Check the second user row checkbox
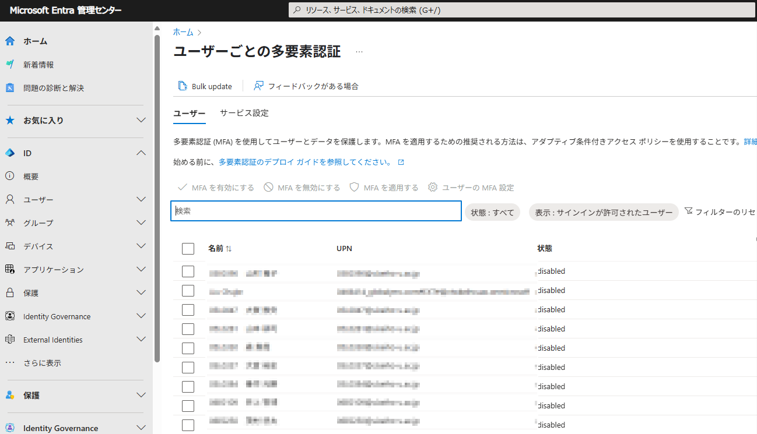This screenshot has width=757, height=434. pyautogui.click(x=188, y=290)
